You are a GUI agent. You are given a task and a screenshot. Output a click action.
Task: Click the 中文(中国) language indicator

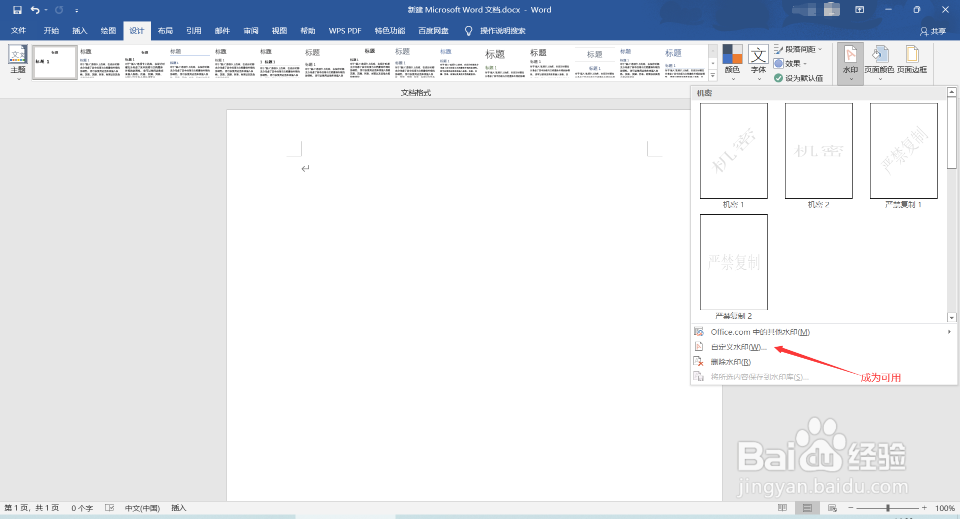142,508
